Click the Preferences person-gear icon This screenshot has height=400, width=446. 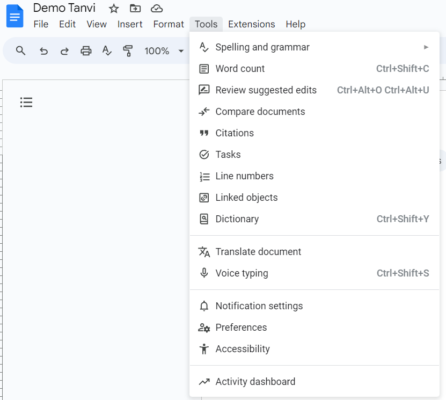[x=204, y=328]
